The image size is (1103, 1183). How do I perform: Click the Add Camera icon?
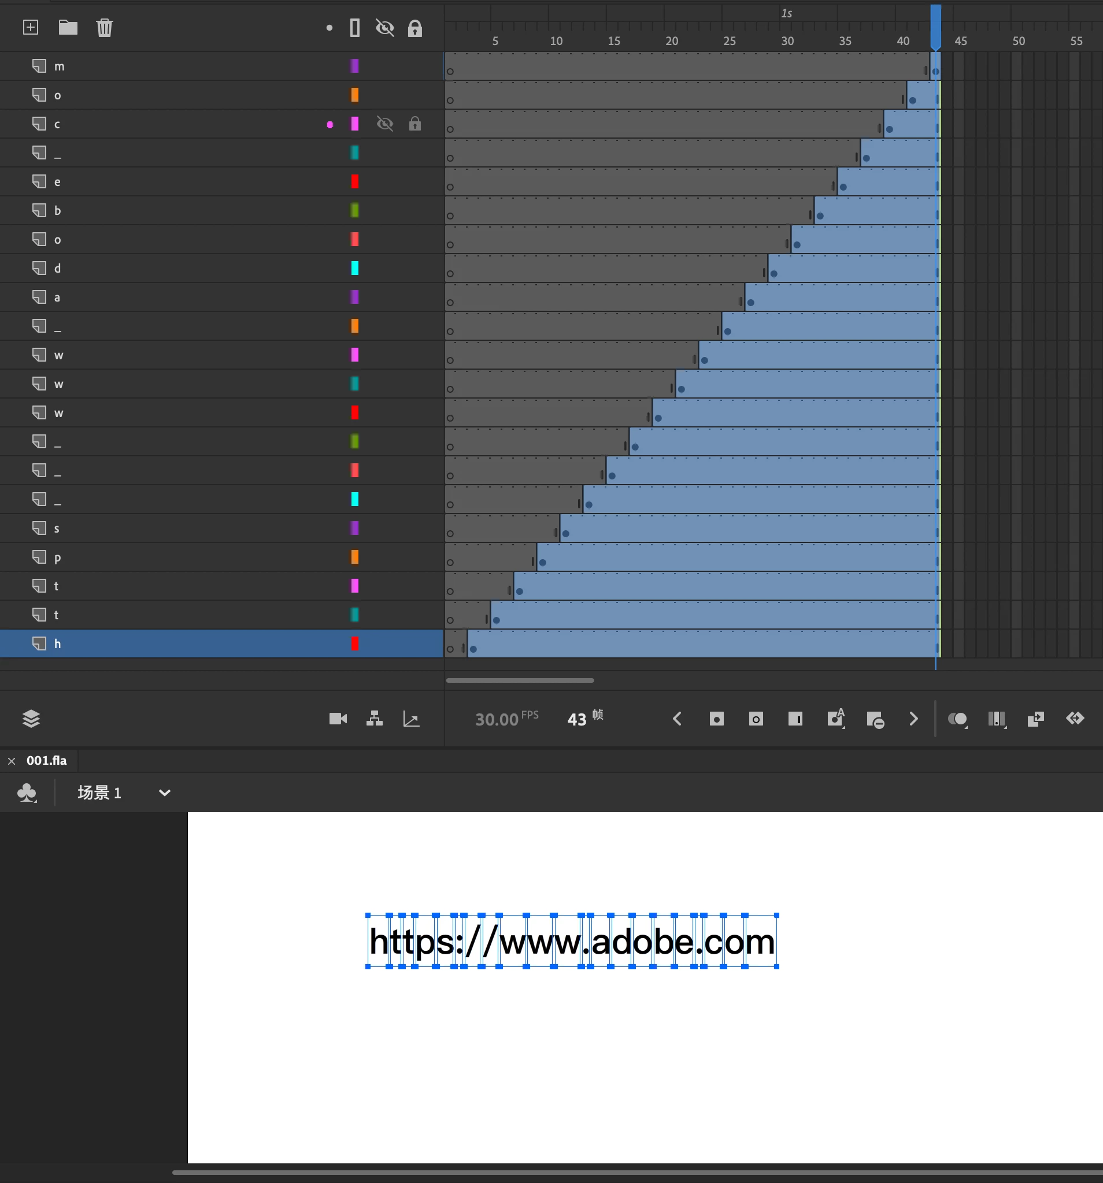338,719
